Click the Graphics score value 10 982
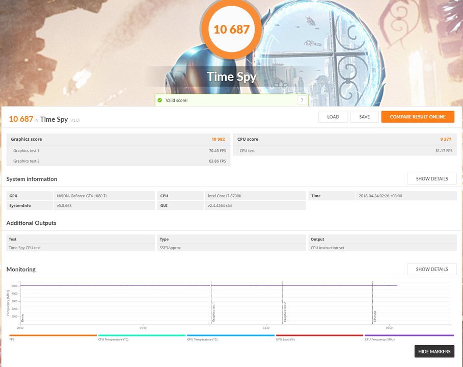The image size is (463, 367). [218, 139]
